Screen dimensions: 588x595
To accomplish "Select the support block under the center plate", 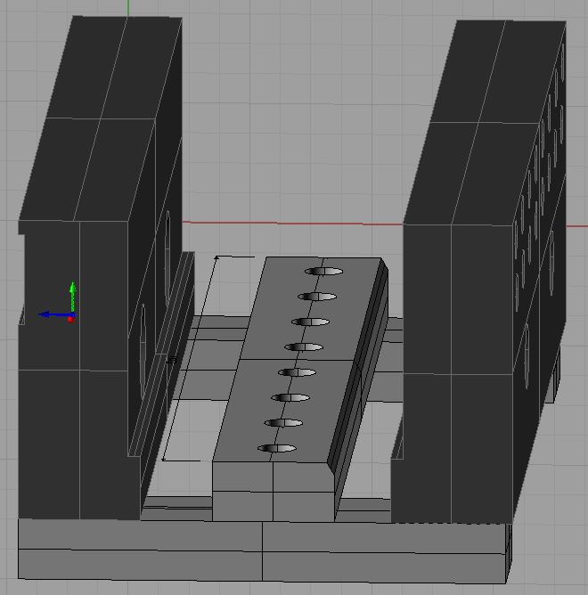I will (274, 492).
